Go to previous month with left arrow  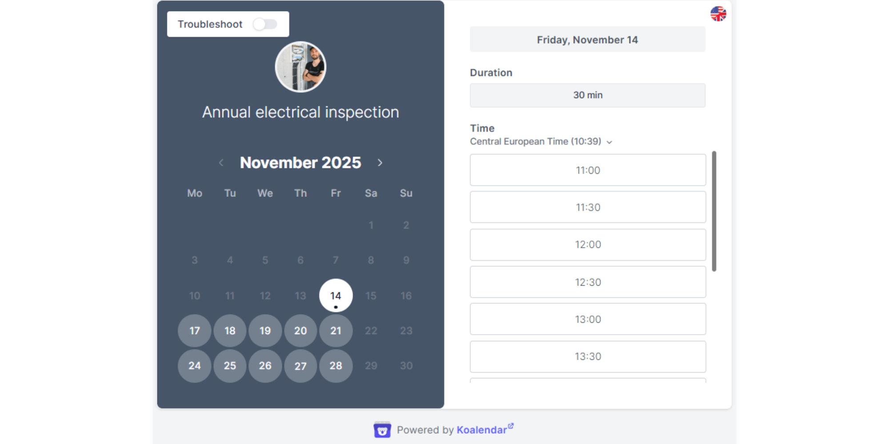(x=221, y=163)
